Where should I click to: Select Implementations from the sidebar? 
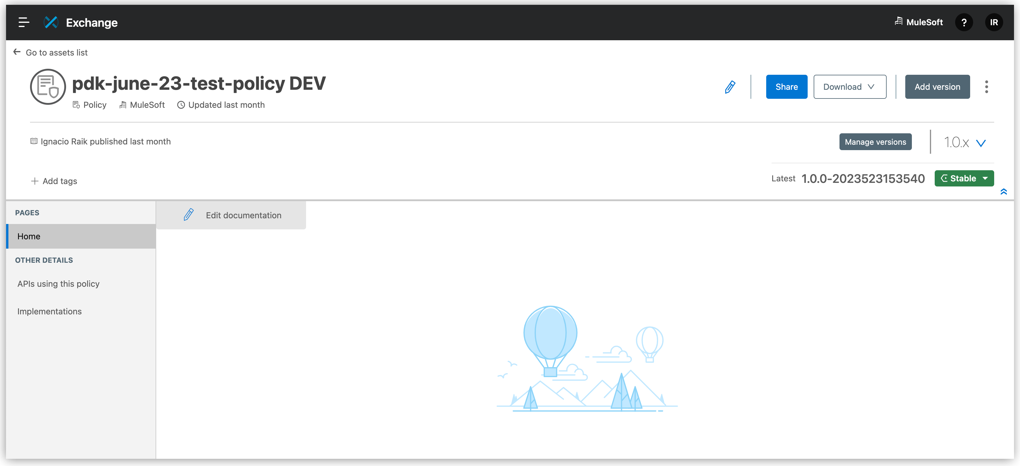[x=50, y=311]
